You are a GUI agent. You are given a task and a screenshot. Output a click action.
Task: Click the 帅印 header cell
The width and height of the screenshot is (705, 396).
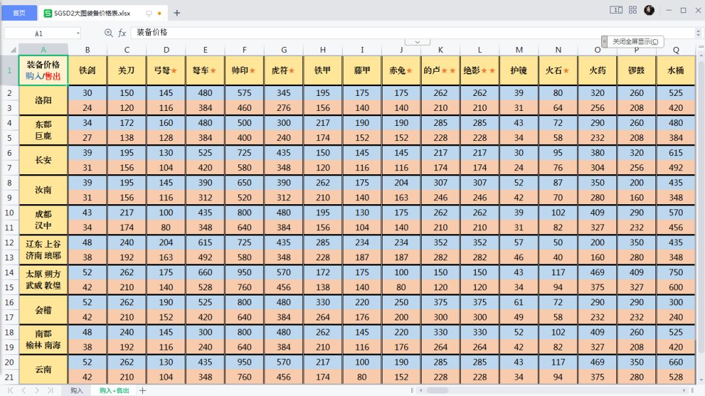point(244,70)
